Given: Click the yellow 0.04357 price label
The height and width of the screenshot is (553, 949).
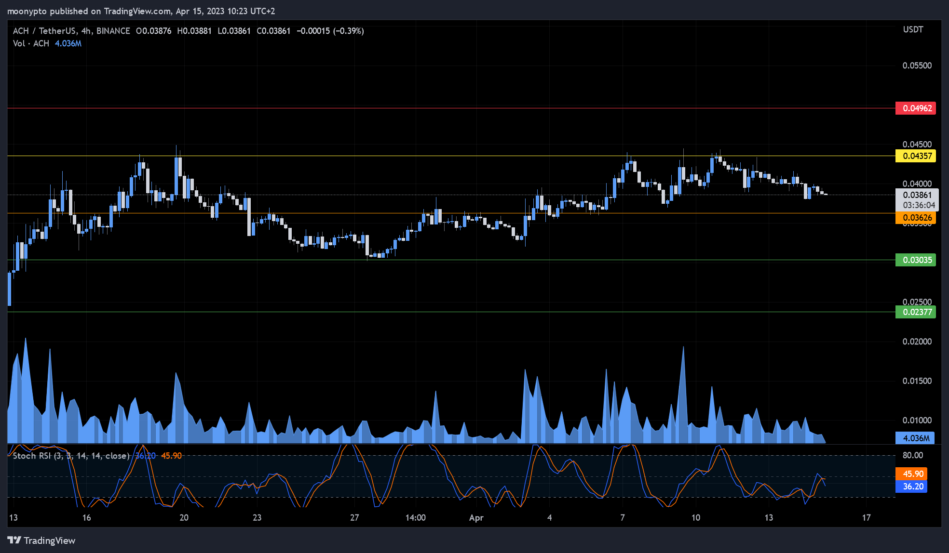Looking at the screenshot, I should 915,156.
